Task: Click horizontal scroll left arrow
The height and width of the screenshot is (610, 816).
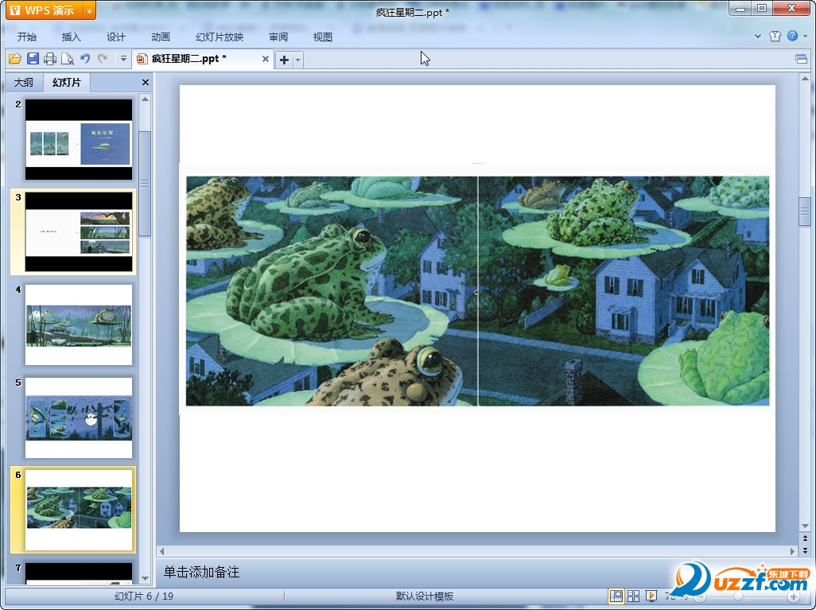Action: pyautogui.click(x=161, y=550)
